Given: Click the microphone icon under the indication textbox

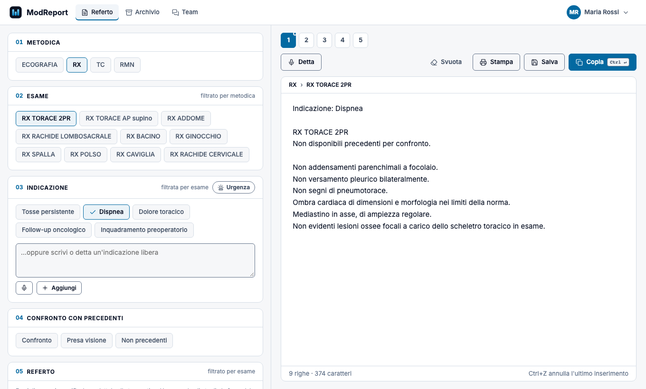Looking at the screenshot, I should pyautogui.click(x=24, y=288).
